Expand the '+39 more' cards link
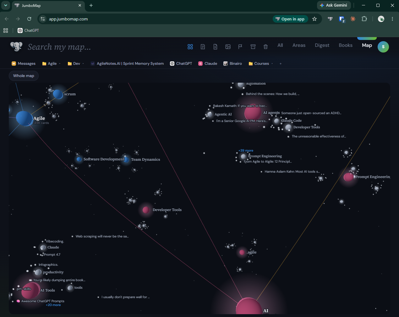This screenshot has width=399, height=317. point(246,151)
